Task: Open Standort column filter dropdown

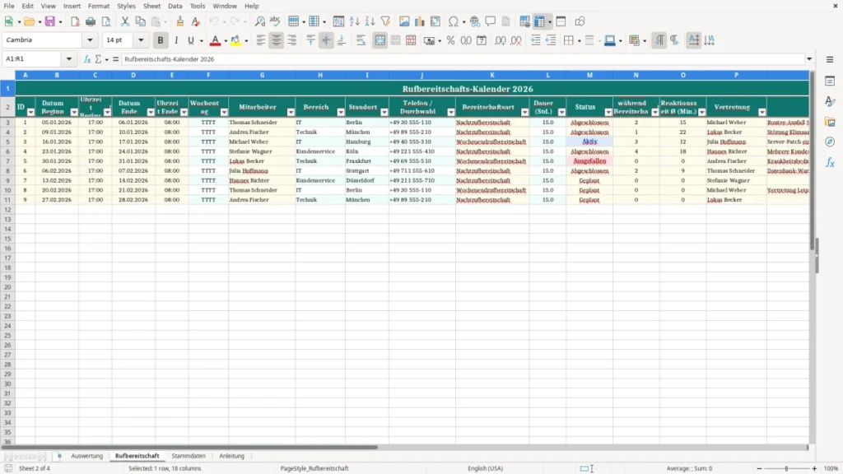Action: [x=384, y=112]
